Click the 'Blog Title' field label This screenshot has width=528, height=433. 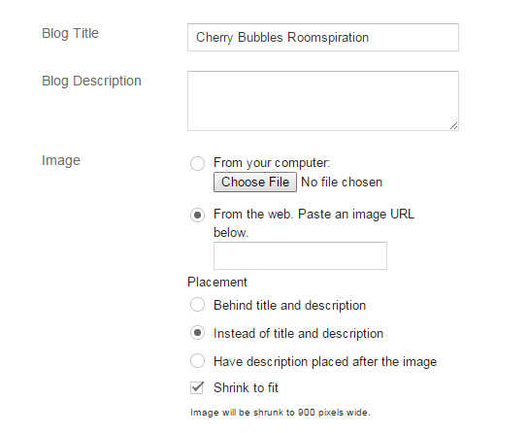tap(70, 33)
